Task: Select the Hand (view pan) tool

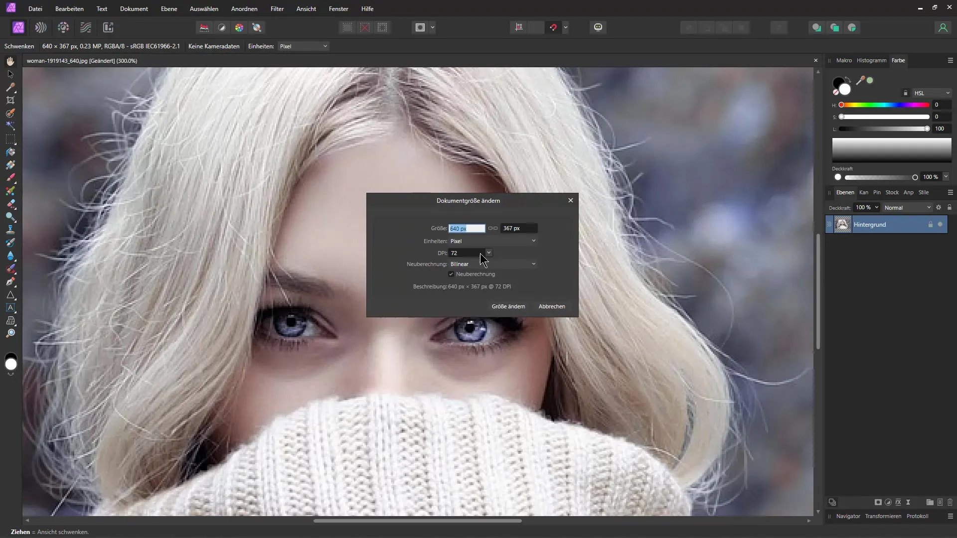Action: (x=10, y=61)
